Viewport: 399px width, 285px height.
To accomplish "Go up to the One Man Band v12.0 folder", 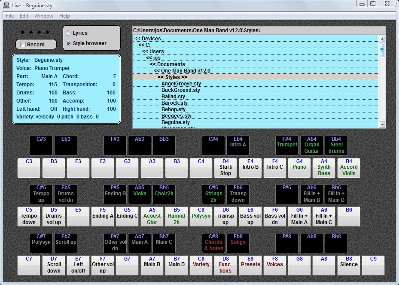I will tap(182, 71).
